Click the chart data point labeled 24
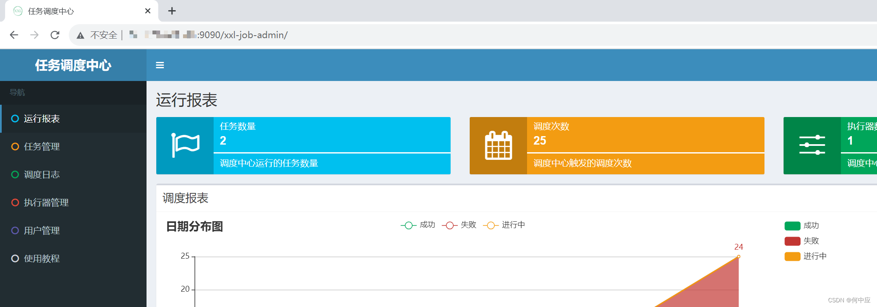Image resolution: width=877 pixels, height=307 pixels. click(x=739, y=257)
